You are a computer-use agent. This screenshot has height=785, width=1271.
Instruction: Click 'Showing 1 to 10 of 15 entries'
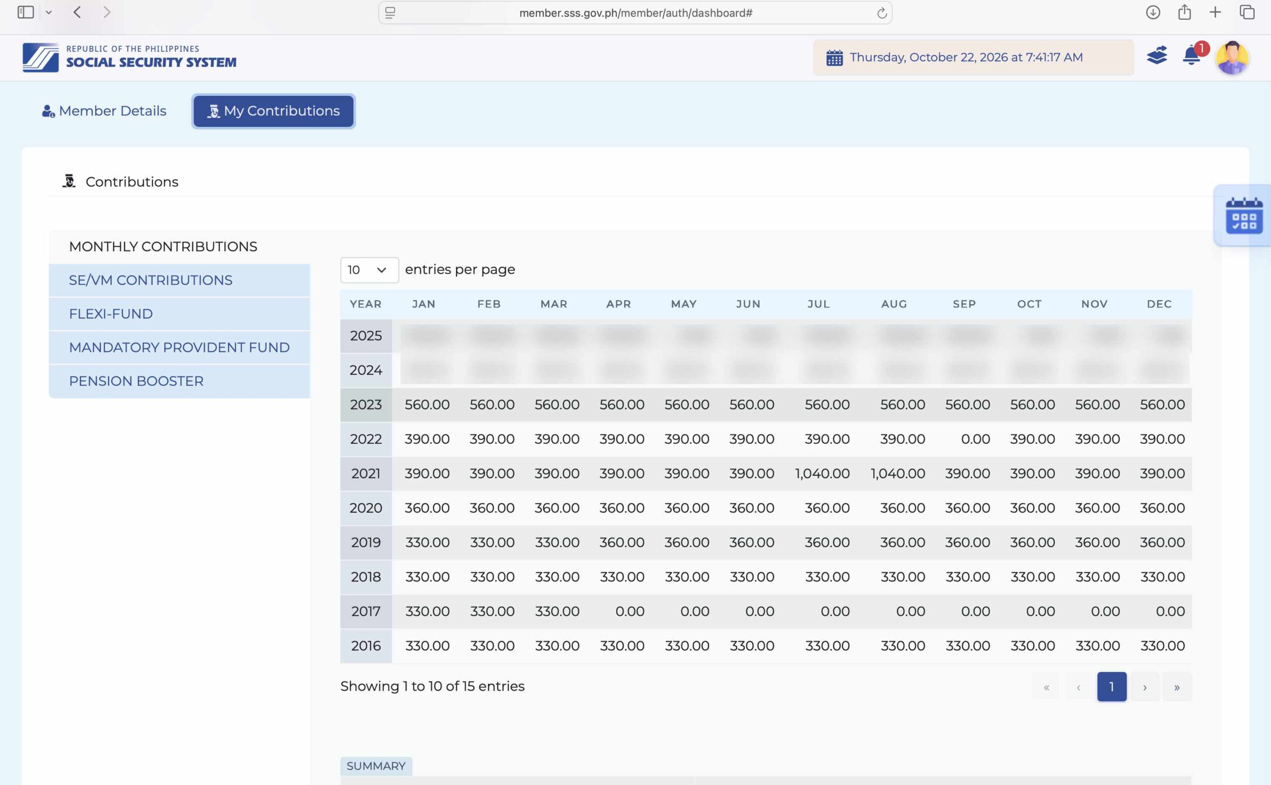click(x=432, y=686)
